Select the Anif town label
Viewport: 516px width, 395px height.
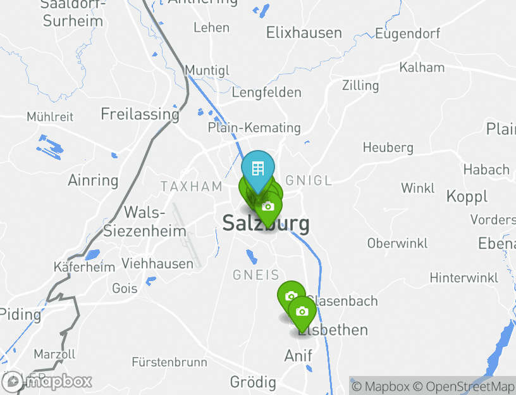coord(298,356)
